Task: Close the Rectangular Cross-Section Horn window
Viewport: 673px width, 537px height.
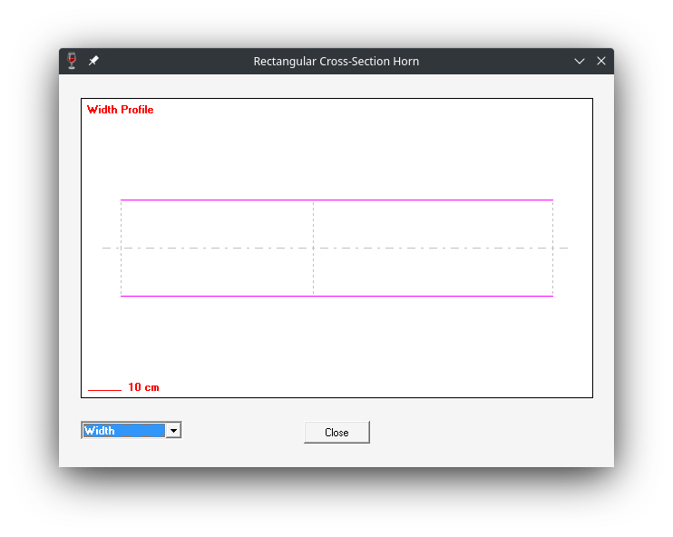Action: click(601, 61)
